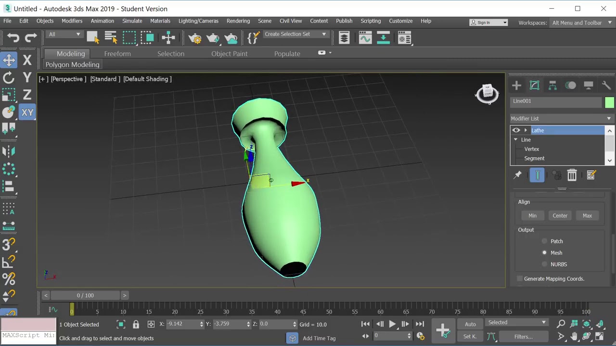Screen dimensions: 616x346
Task: Open the Layer Explorer stack icon
Action: click(x=344, y=38)
